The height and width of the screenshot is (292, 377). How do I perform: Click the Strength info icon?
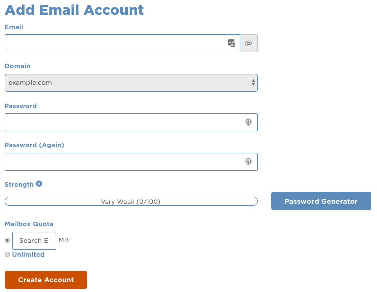(39, 184)
